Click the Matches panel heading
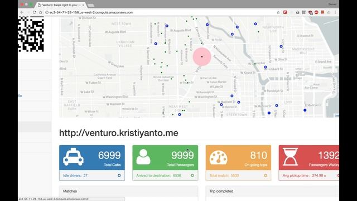 [70, 191]
